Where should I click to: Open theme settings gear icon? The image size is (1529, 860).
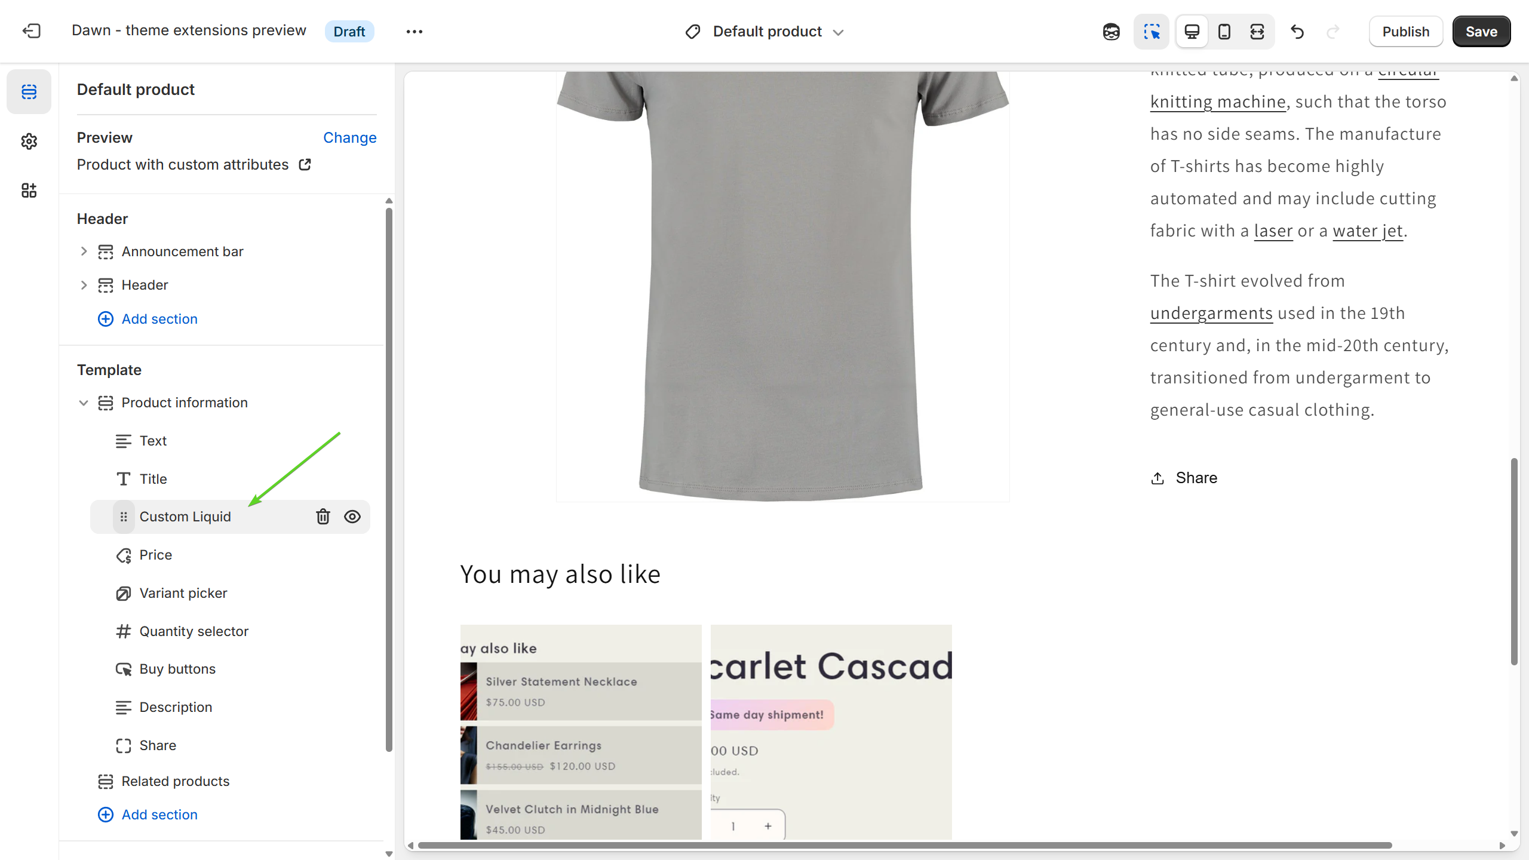pos(29,142)
